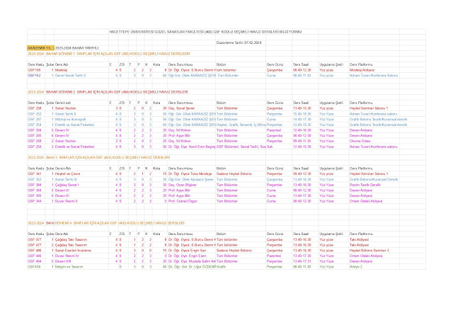Click course code 'GSF 304'

tap(35, 190)
